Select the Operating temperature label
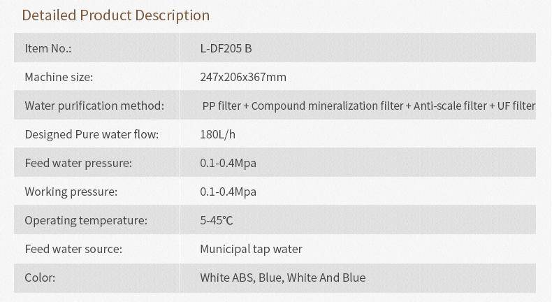Screen dimensions: 552x302 pos(86,220)
